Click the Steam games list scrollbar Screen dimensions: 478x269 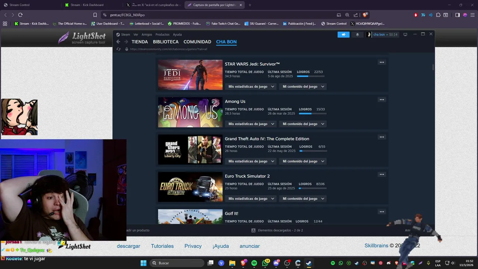point(433,67)
